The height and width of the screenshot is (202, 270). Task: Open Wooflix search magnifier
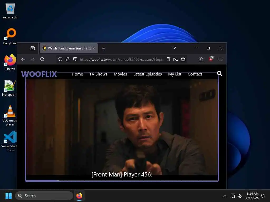point(220,74)
